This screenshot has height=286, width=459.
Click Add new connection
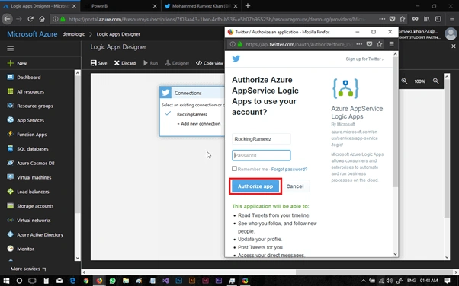[x=199, y=123]
